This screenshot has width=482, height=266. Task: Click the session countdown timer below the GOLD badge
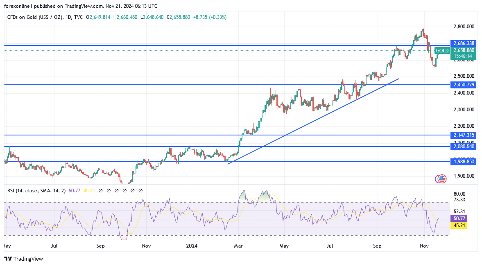(464, 56)
